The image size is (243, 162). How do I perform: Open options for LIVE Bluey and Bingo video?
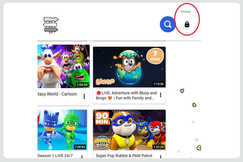pos(161,95)
